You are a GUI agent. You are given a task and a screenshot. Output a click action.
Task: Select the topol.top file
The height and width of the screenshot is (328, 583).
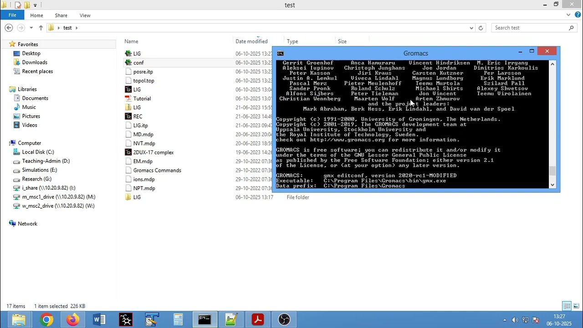pos(143,81)
